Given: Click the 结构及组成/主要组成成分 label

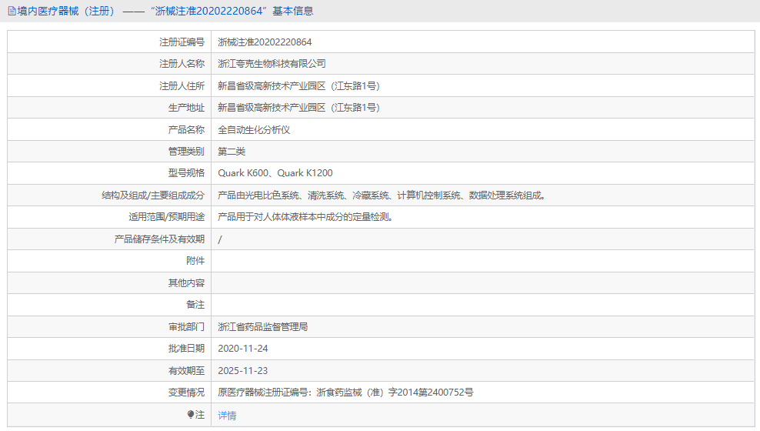Looking at the screenshot, I should click(152, 195).
